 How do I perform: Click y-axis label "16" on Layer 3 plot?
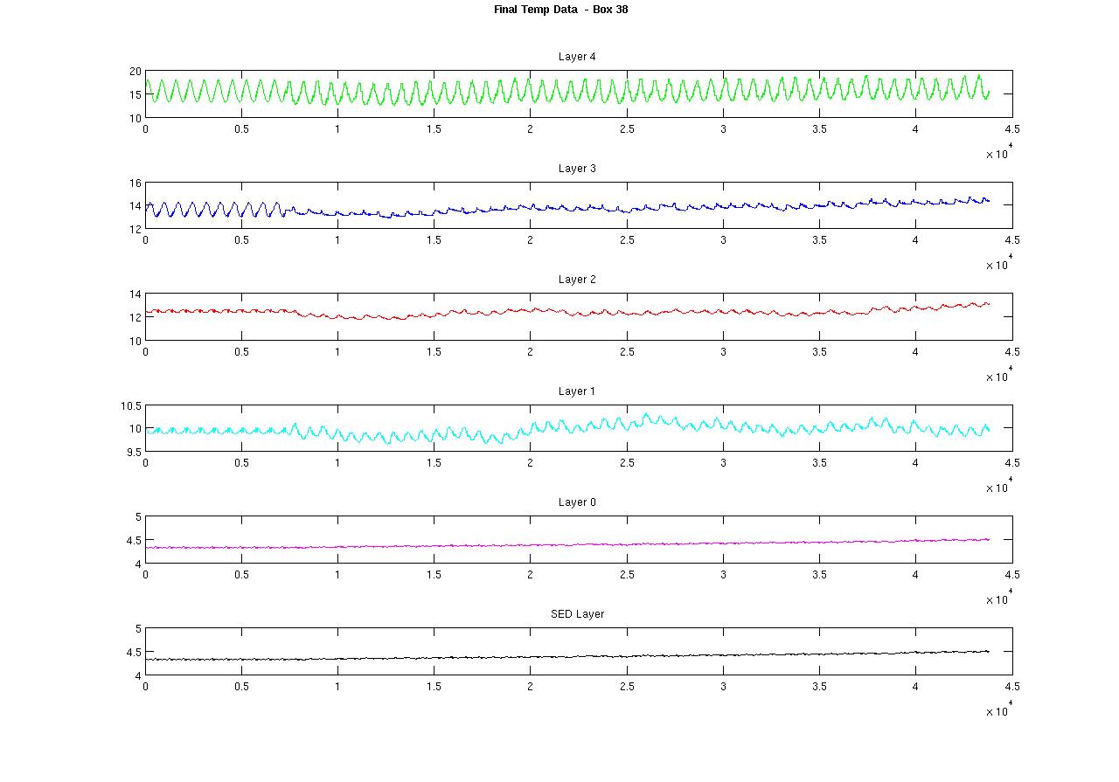(135, 183)
